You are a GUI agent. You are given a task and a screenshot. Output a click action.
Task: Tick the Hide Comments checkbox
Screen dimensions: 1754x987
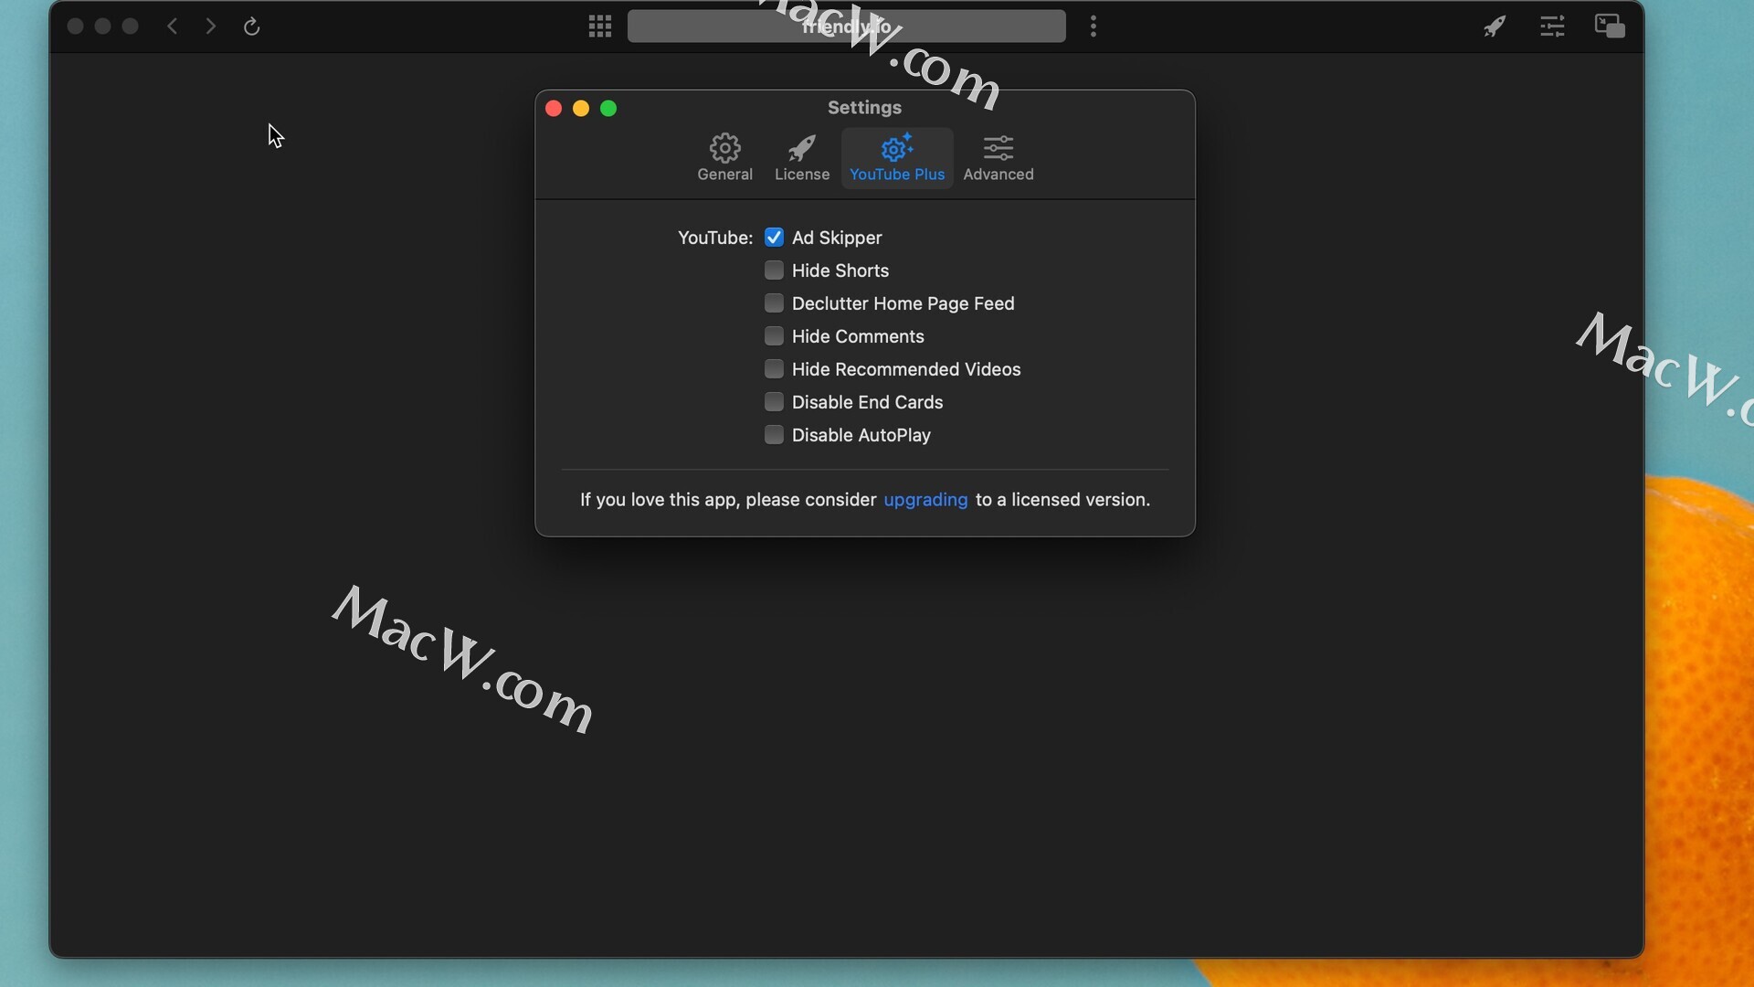(774, 336)
